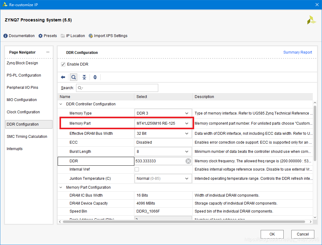Screen dimensions: 322x245
Task: Click the OK button
Action: (x=272, y=234)
